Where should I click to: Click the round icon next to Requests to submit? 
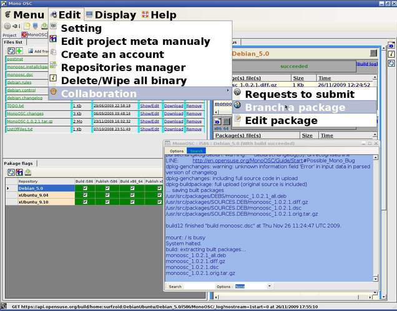coord(237,92)
